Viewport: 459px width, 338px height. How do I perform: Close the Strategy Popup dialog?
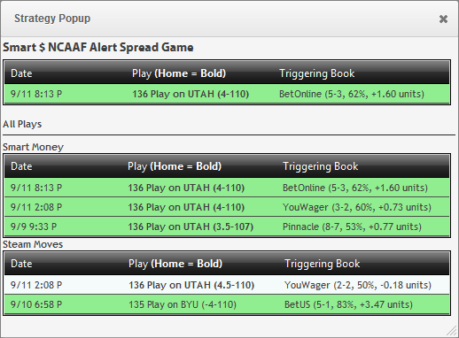click(443, 19)
